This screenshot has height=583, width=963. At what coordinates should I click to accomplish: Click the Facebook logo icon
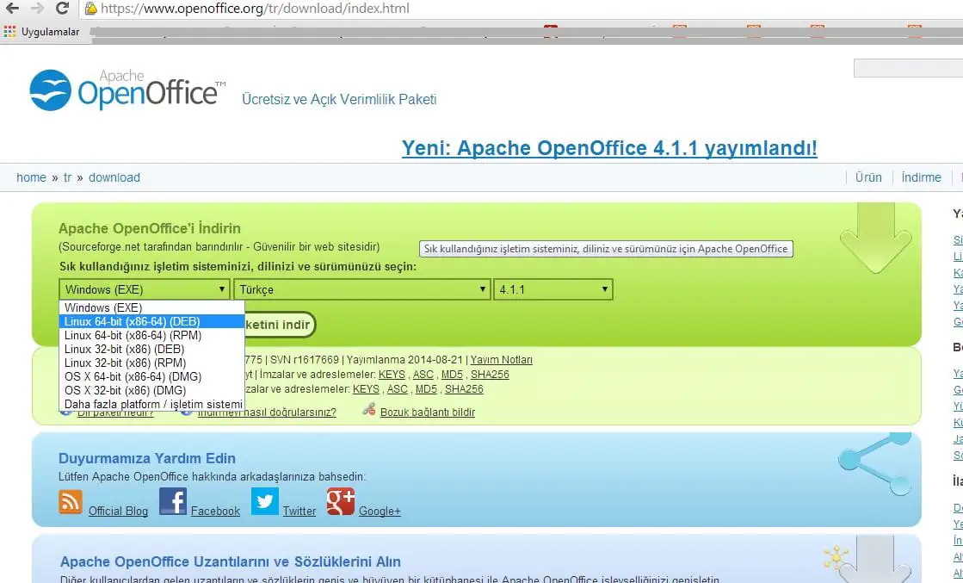pyautogui.click(x=173, y=501)
